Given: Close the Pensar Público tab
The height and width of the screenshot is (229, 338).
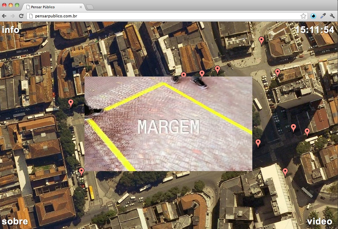Looking at the screenshot, I should tap(81, 7).
